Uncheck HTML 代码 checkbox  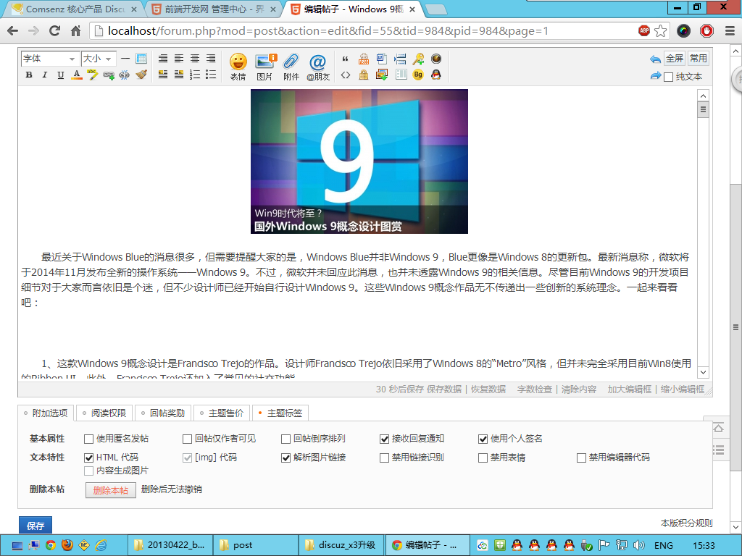88,458
